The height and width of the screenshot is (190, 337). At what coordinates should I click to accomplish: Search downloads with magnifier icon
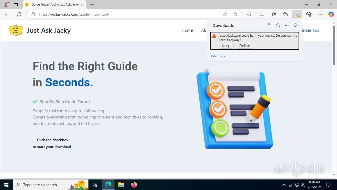(278, 25)
